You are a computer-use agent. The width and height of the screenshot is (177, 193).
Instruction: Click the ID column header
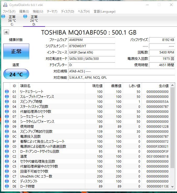(x=14, y=86)
